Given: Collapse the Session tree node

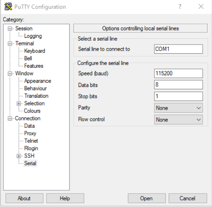Looking at the screenshot, I should [x=10, y=28].
